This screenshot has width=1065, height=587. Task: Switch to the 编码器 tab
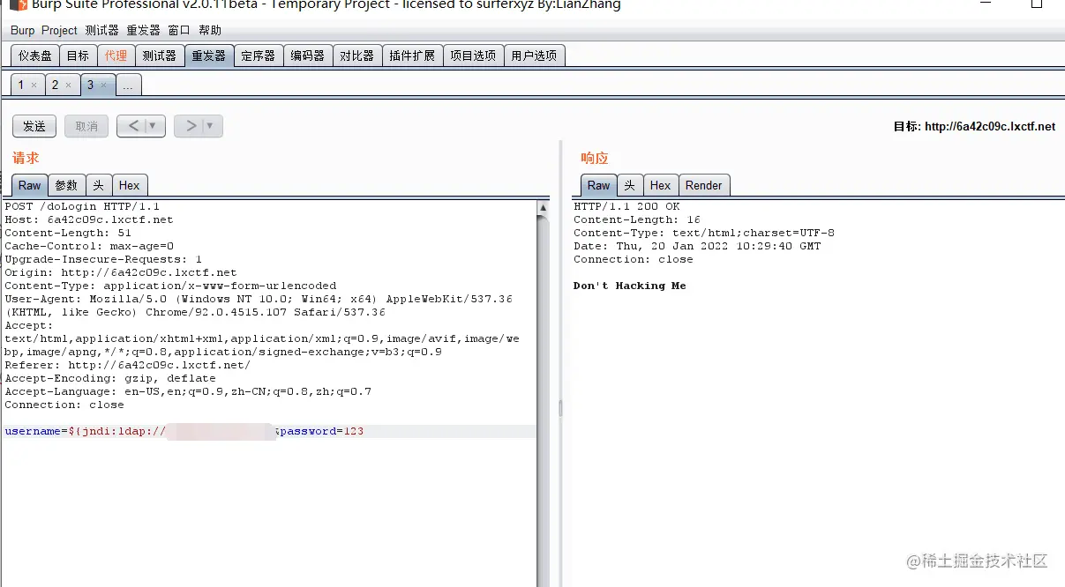coord(307,56)
